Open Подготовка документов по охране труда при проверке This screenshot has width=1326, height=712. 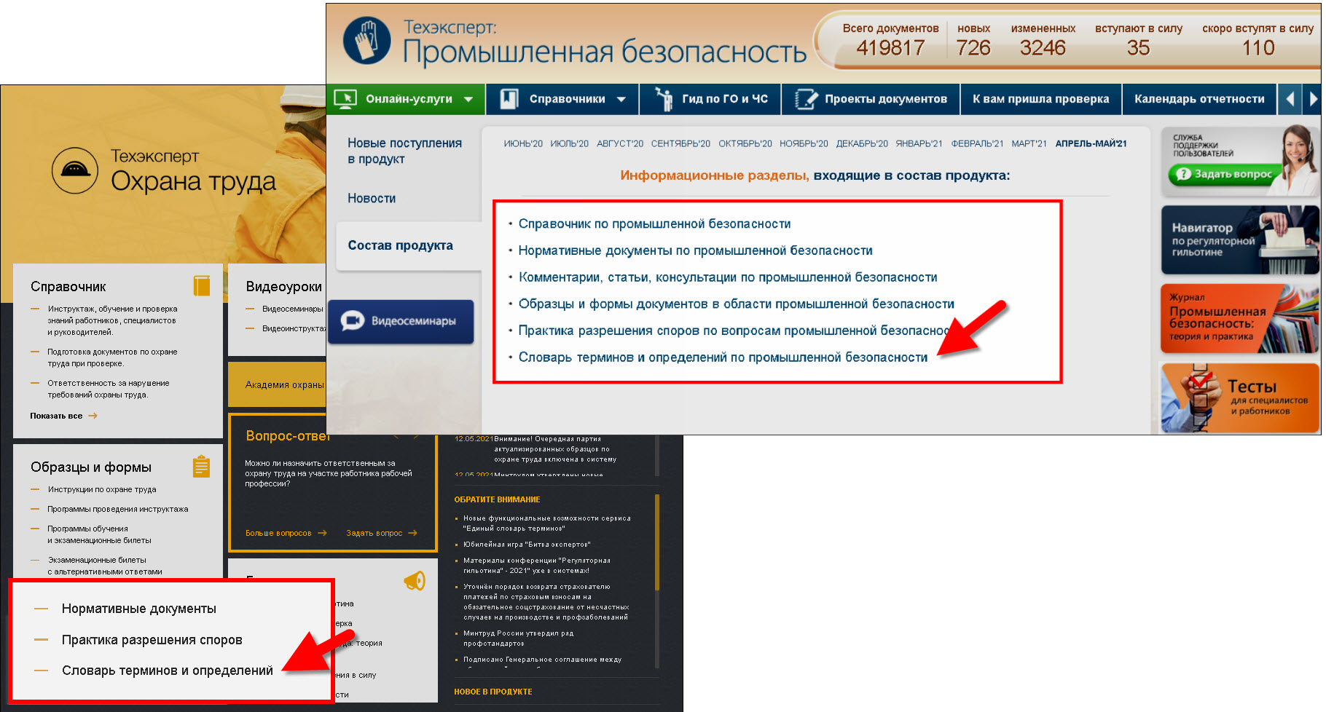pyautogui.click(x=112, y=357)
